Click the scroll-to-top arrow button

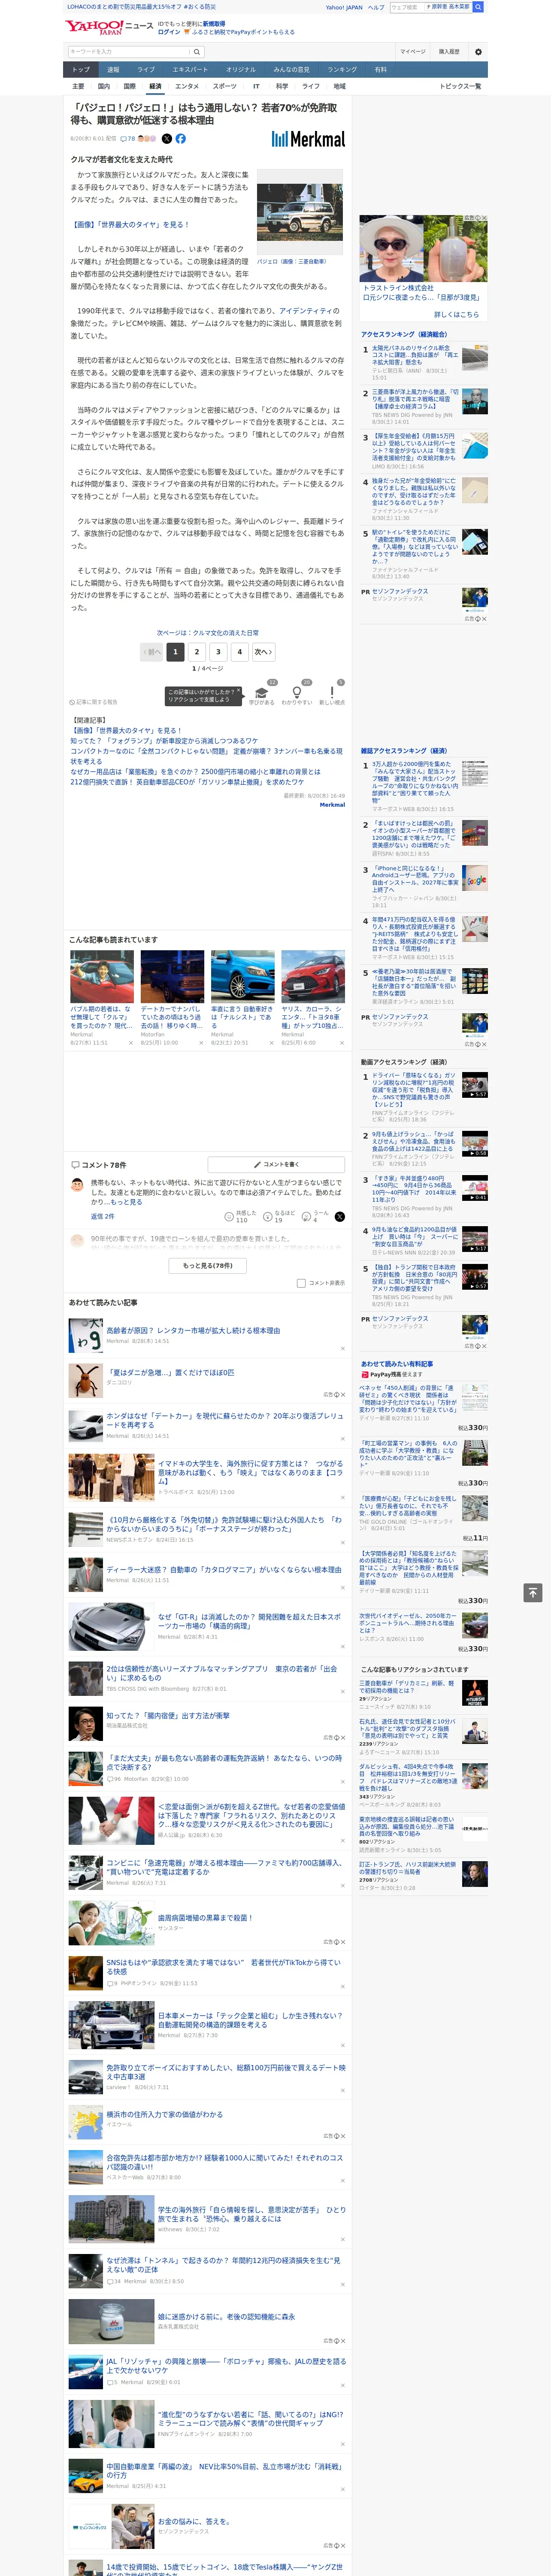[533, 1592]
